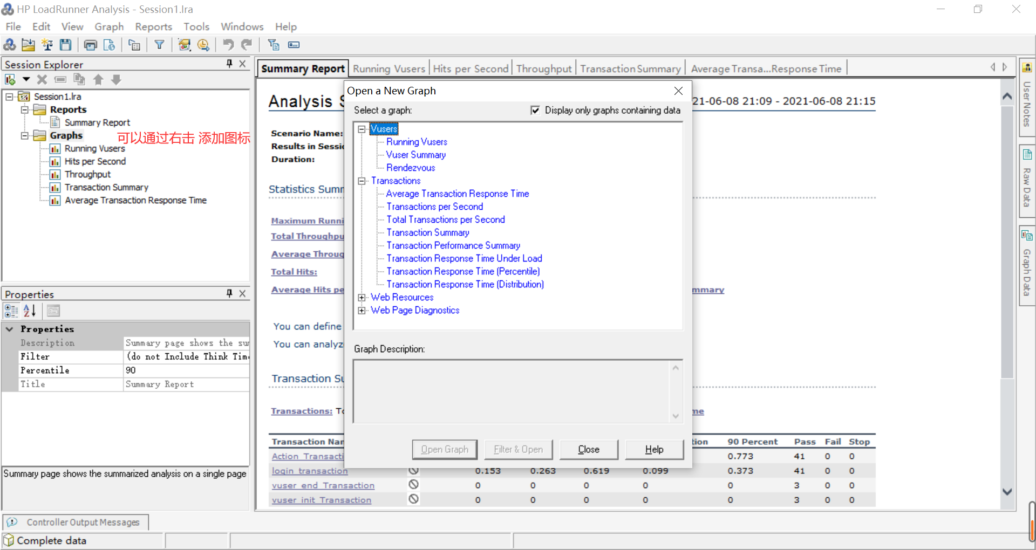
Task: Collapse the Properties category chevron
Action: 10,329
